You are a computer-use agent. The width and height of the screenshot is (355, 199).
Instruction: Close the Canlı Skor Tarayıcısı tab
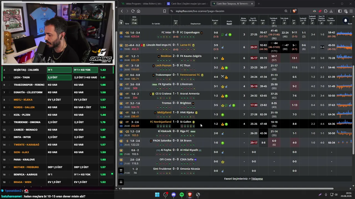coord(252,4)
